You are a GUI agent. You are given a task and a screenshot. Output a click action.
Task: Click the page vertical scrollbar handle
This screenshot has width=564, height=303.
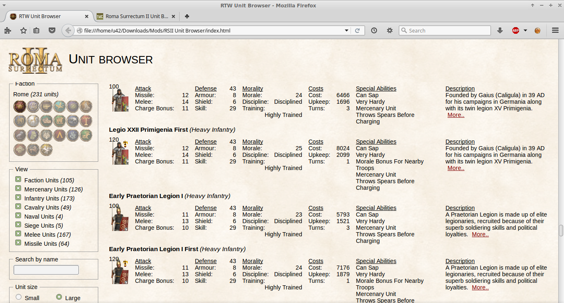[x=561, y=231]
